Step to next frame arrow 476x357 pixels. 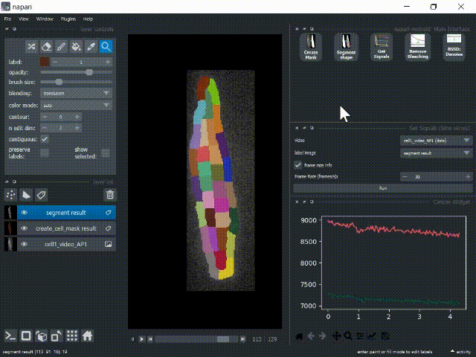click(242, 339)
